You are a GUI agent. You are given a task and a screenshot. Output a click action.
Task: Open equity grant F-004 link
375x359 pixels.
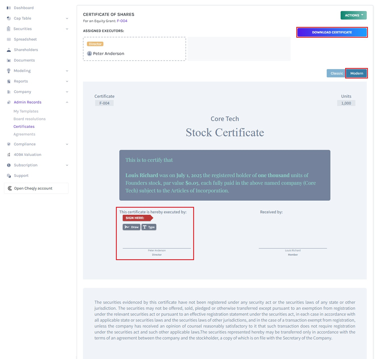121,20
